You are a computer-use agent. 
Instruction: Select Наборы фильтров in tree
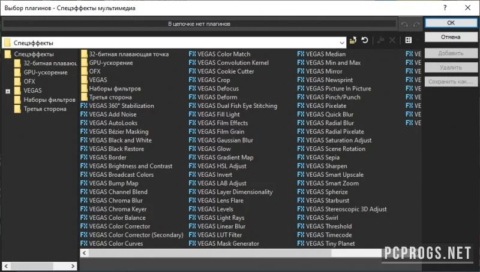(x=44, y=99)
